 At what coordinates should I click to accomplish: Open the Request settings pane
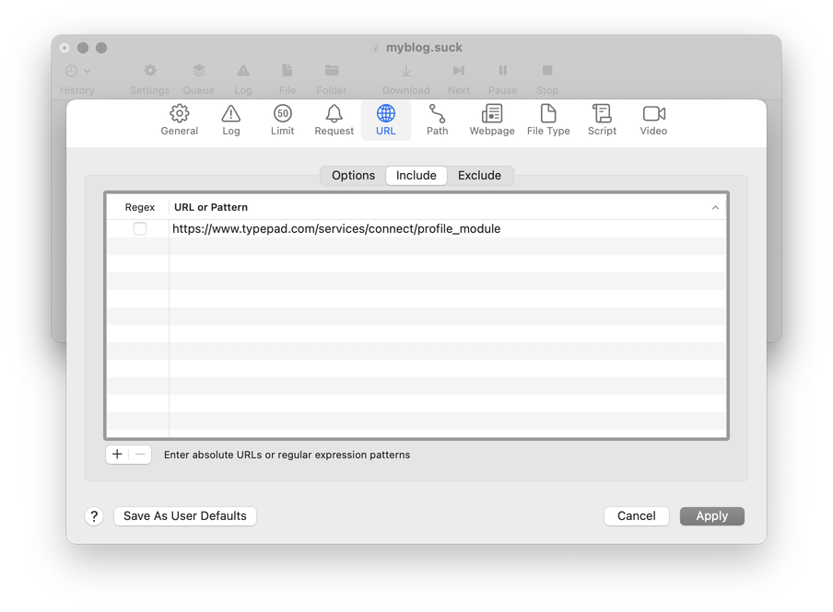point(334,121)
